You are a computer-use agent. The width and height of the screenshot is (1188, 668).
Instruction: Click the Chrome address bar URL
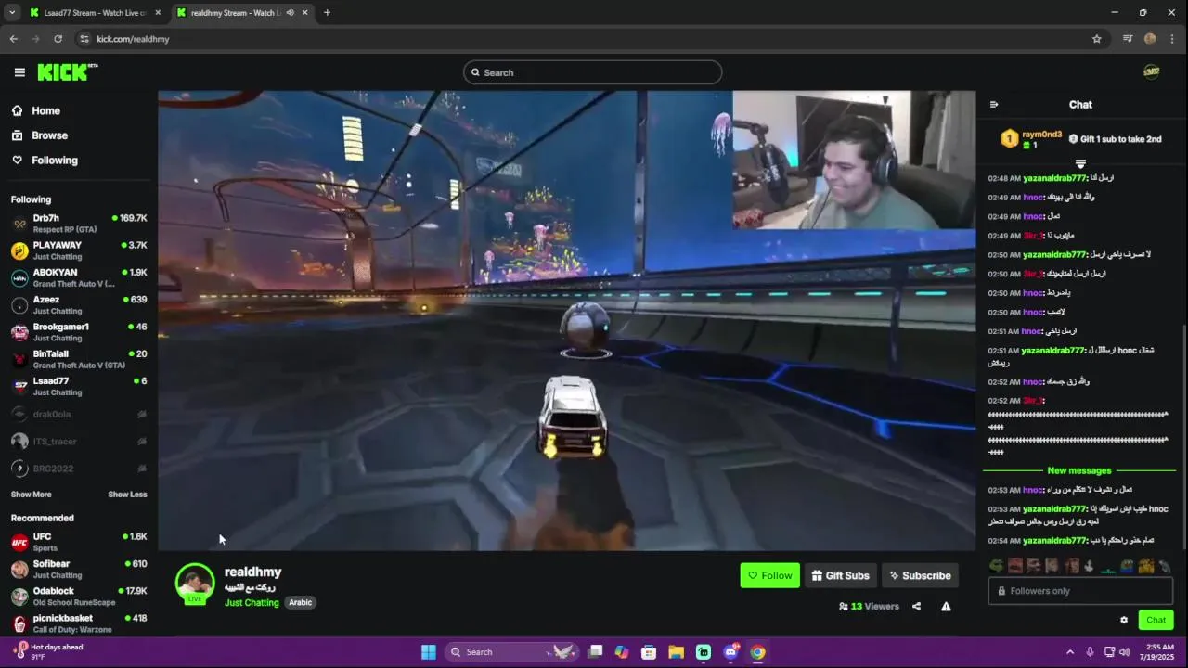point(133,39)
